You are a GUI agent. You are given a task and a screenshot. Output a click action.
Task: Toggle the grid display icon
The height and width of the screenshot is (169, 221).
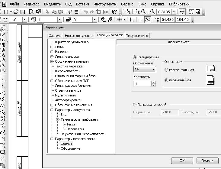pos(119,20)
